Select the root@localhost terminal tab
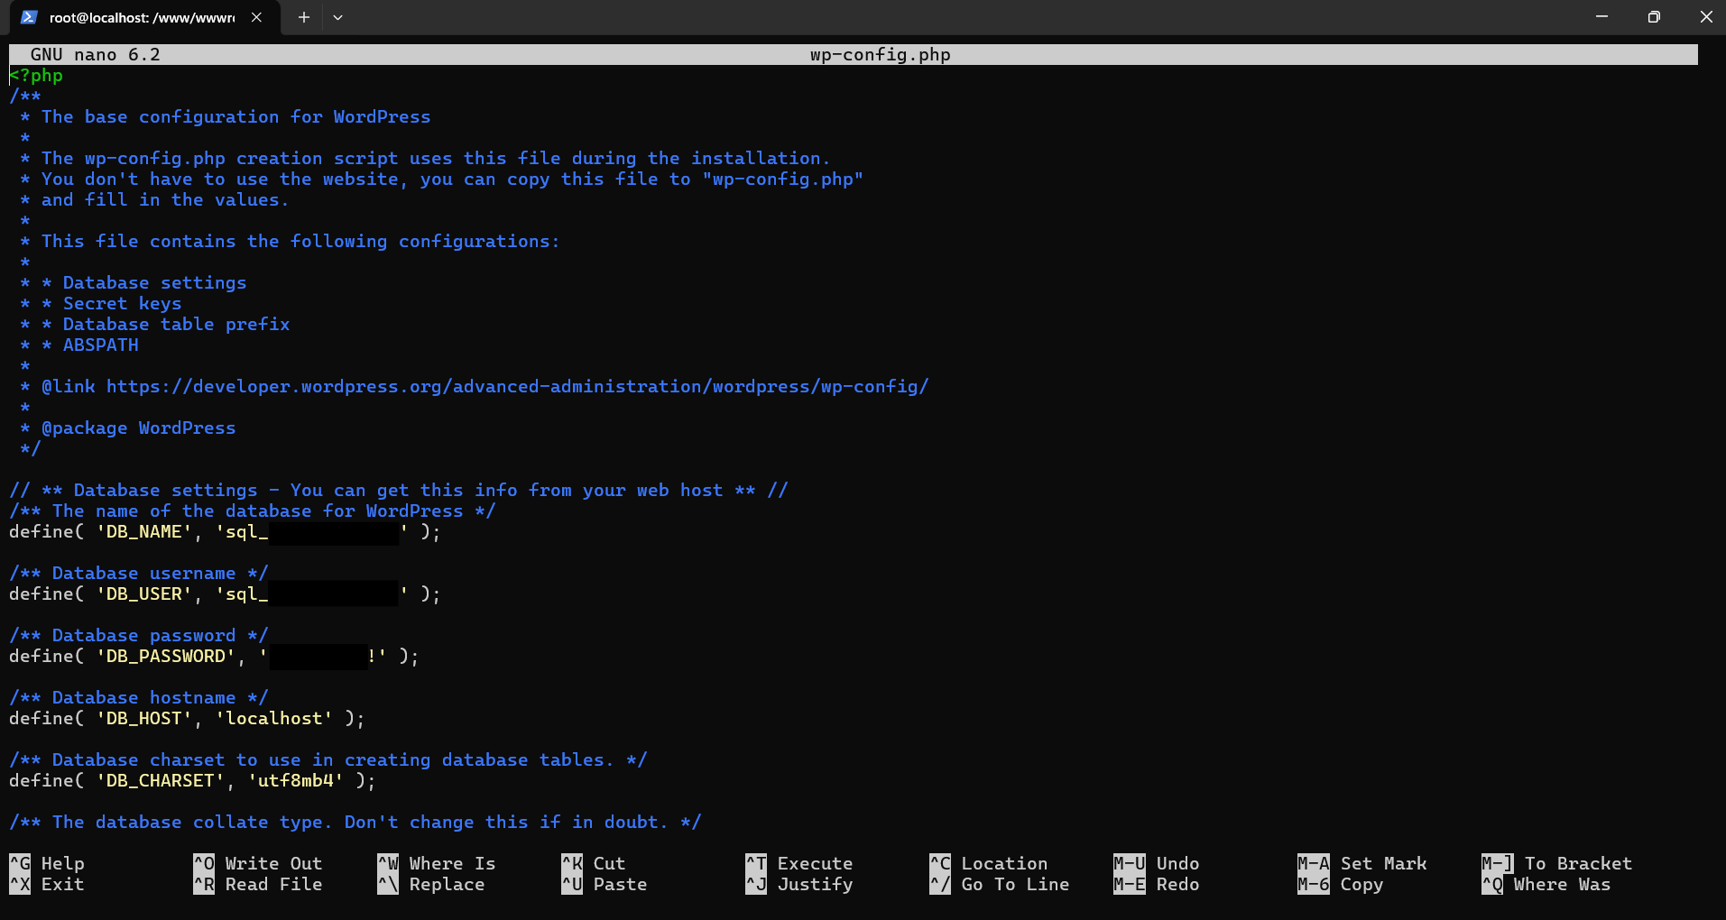 click(141, 17)
